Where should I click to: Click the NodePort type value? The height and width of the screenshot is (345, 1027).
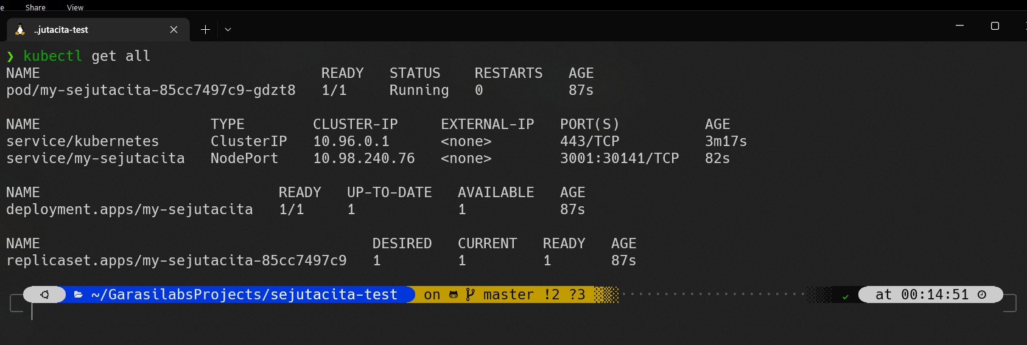(x=244, y=158)
